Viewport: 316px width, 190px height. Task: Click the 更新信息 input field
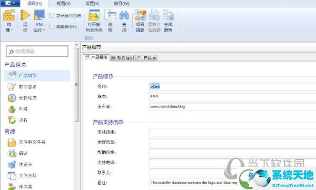[x=233, y=143]
